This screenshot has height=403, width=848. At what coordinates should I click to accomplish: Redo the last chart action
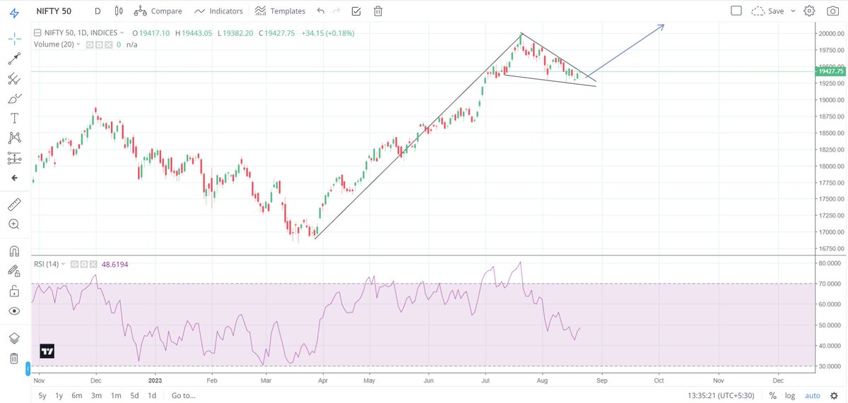click(x=337, y=11)
